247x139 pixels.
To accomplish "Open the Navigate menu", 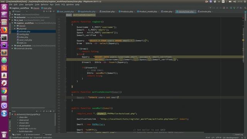I will [29, 5].
